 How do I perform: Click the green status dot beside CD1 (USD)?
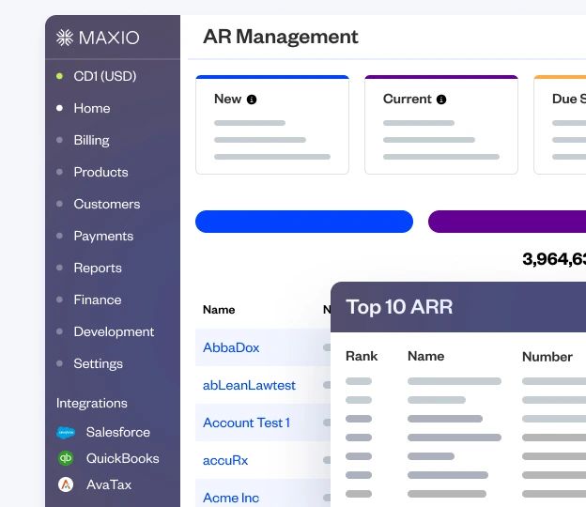pyautogui.click(x=59, y=76)
